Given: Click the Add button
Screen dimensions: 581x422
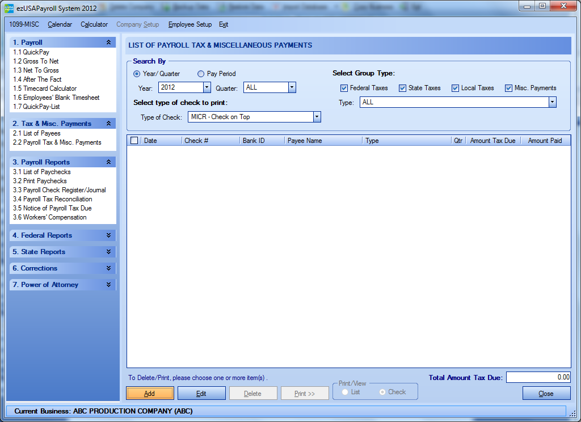Looking at the screenshot, I should tap(149, 393).
